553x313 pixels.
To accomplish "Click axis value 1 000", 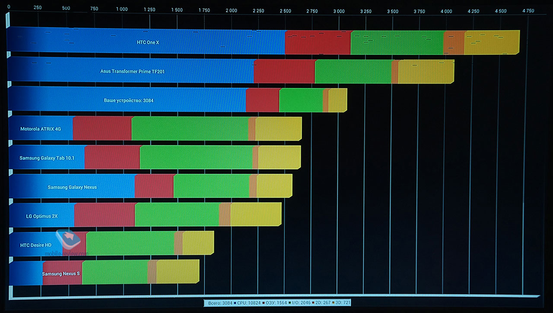I will (122, 9).
